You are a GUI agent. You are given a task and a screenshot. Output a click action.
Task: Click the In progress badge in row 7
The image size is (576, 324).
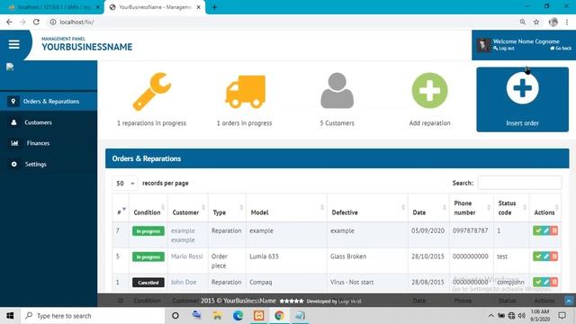click(148, 231)
